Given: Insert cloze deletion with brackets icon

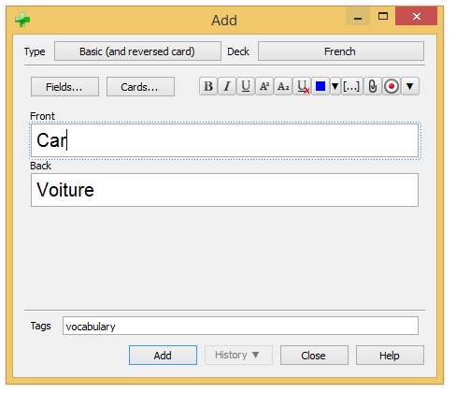Looking at the screenshot, I should [351, 86].
